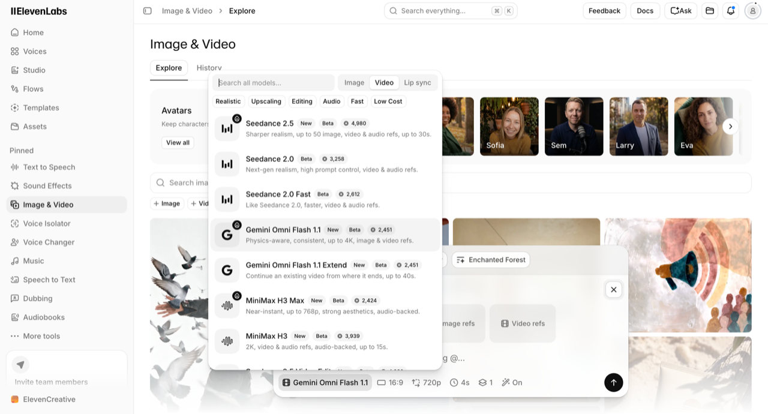Open the generation count dropdown showing 1
The image size is (768, 414).
click(x=485, y=383)
